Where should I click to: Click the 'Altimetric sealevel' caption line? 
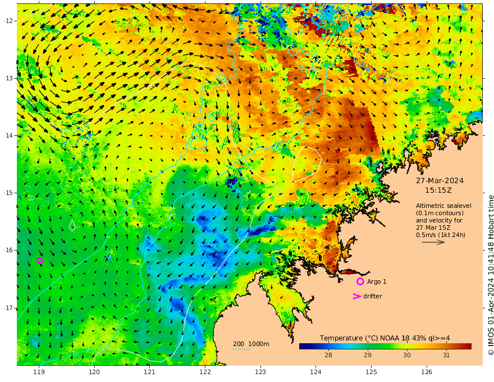click(443, 206)
